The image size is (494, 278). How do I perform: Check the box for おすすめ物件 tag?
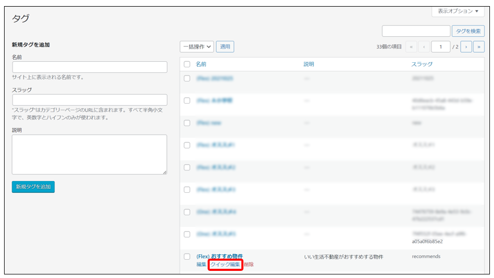click(x=187, y=257)
